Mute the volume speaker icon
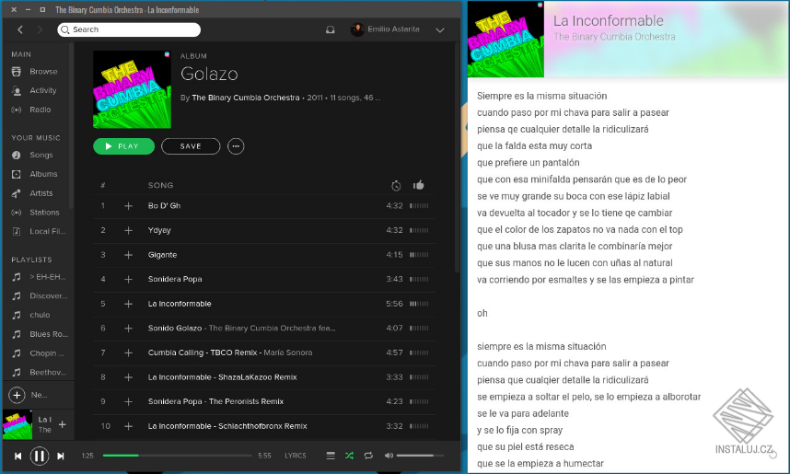790x474 pixels. click(389, 456)
